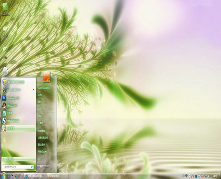This screenshot has height=179, width=221.
Task: Open the volume speaker tray icon
Action: click(x=209, y=176)
